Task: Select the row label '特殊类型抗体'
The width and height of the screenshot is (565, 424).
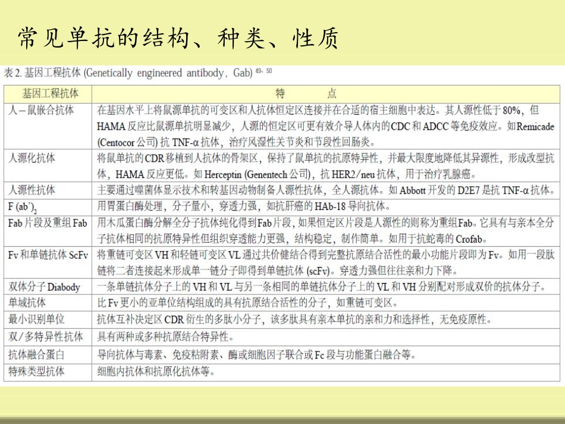Action: (36, 371)
